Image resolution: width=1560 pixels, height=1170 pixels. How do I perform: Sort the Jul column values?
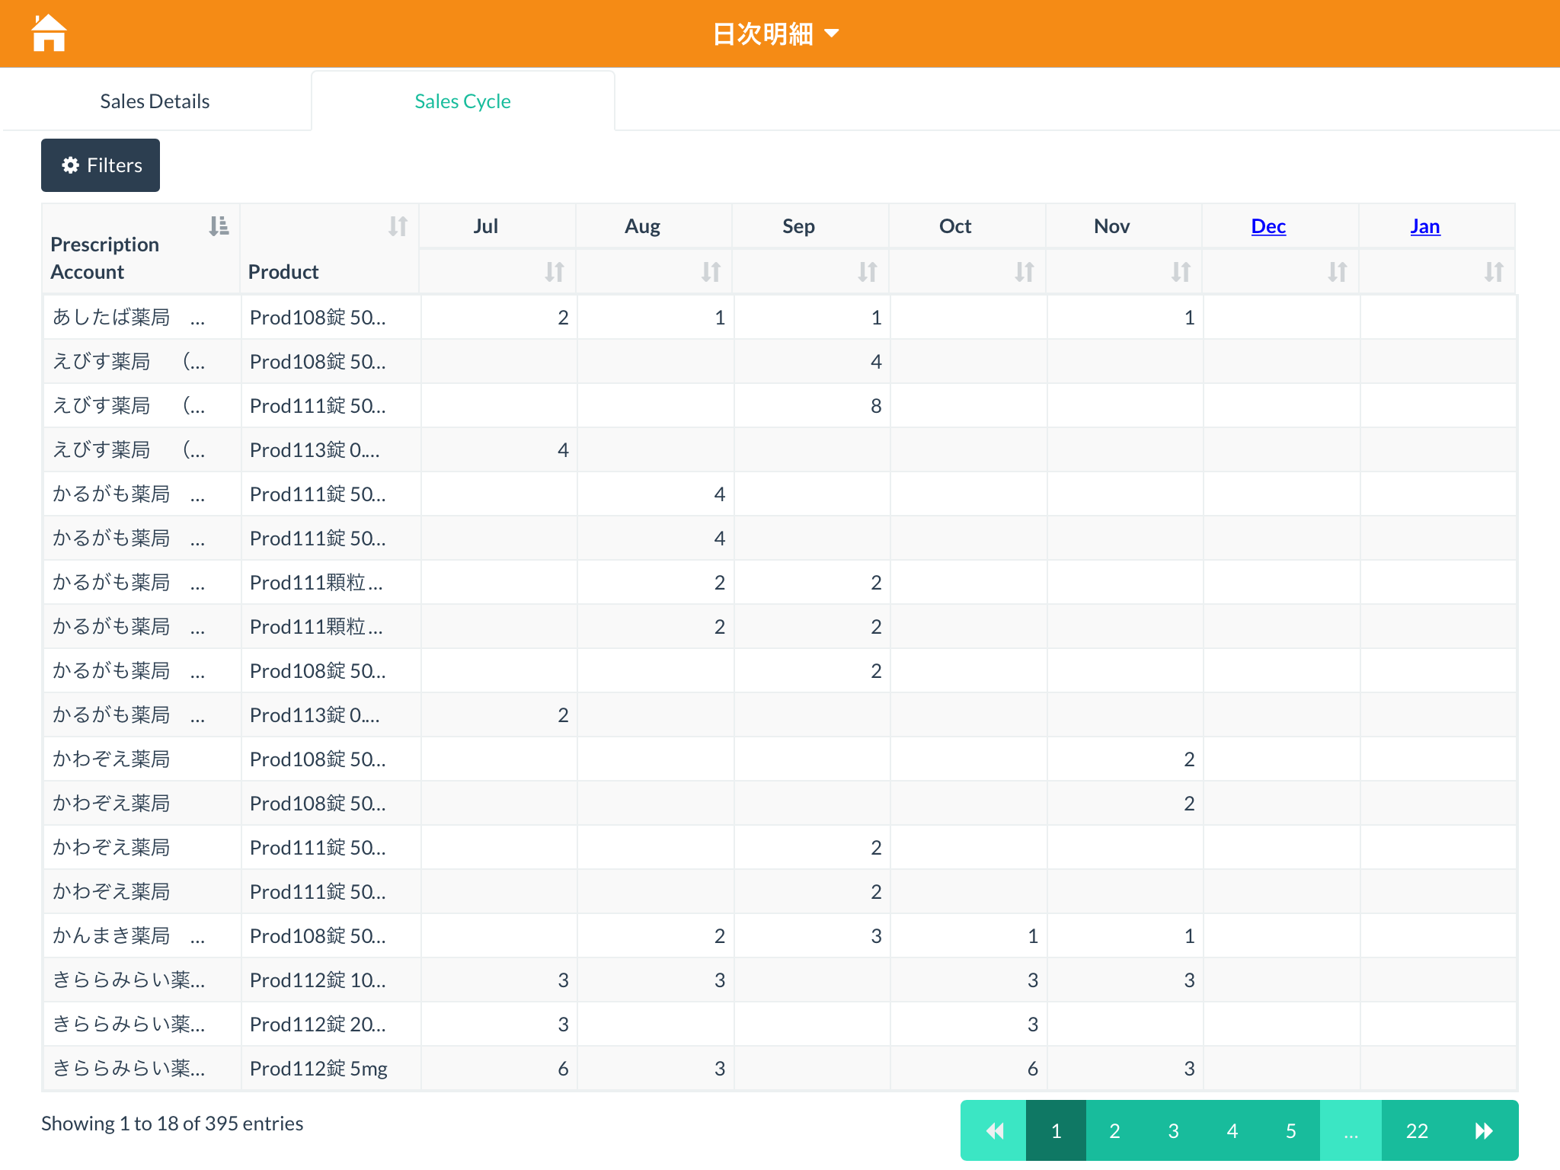click(554, 272)
